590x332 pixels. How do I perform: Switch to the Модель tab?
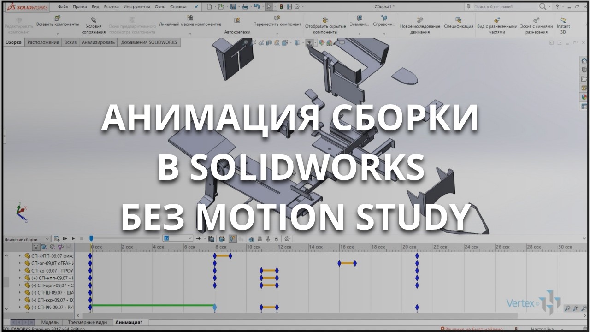[50, 322]
